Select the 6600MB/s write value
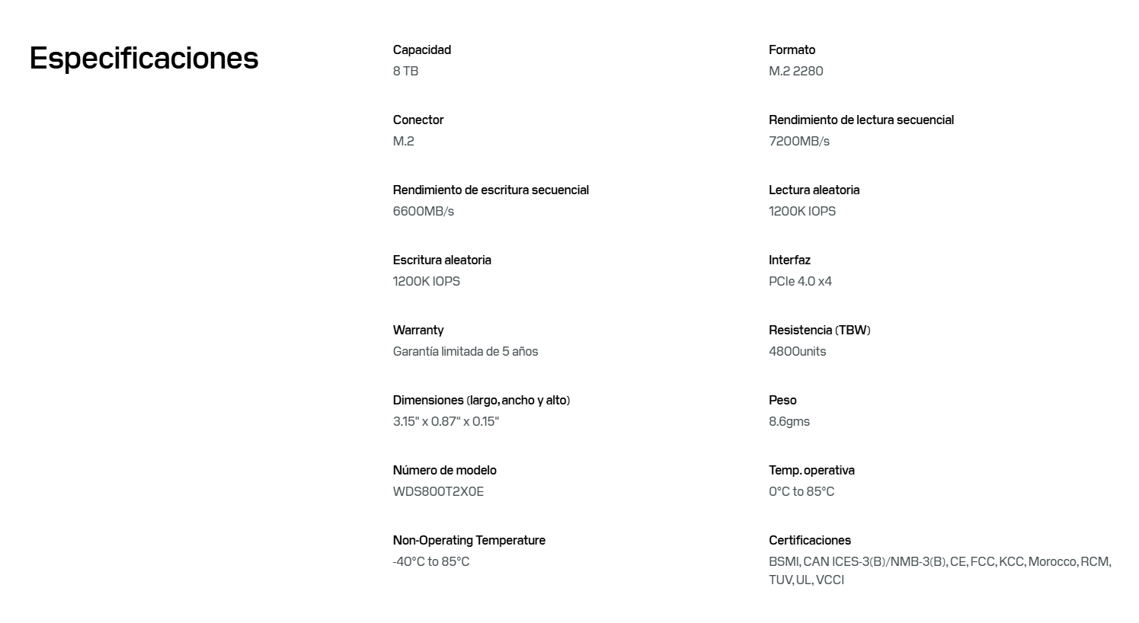 424,211
